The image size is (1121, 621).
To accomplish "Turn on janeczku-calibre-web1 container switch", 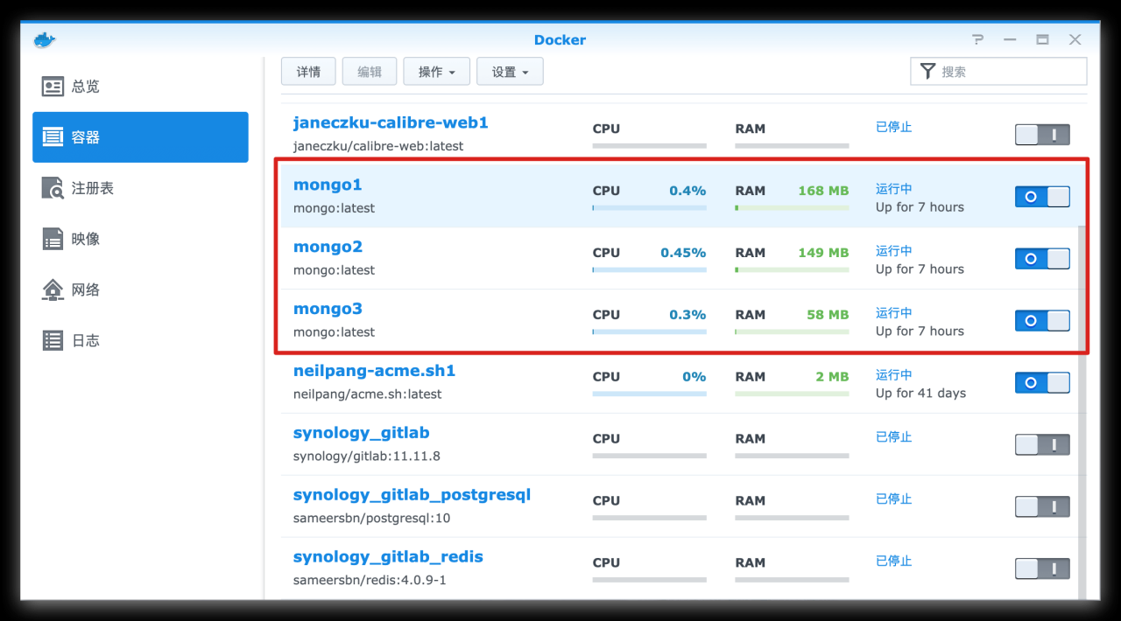I will 1042,135.
